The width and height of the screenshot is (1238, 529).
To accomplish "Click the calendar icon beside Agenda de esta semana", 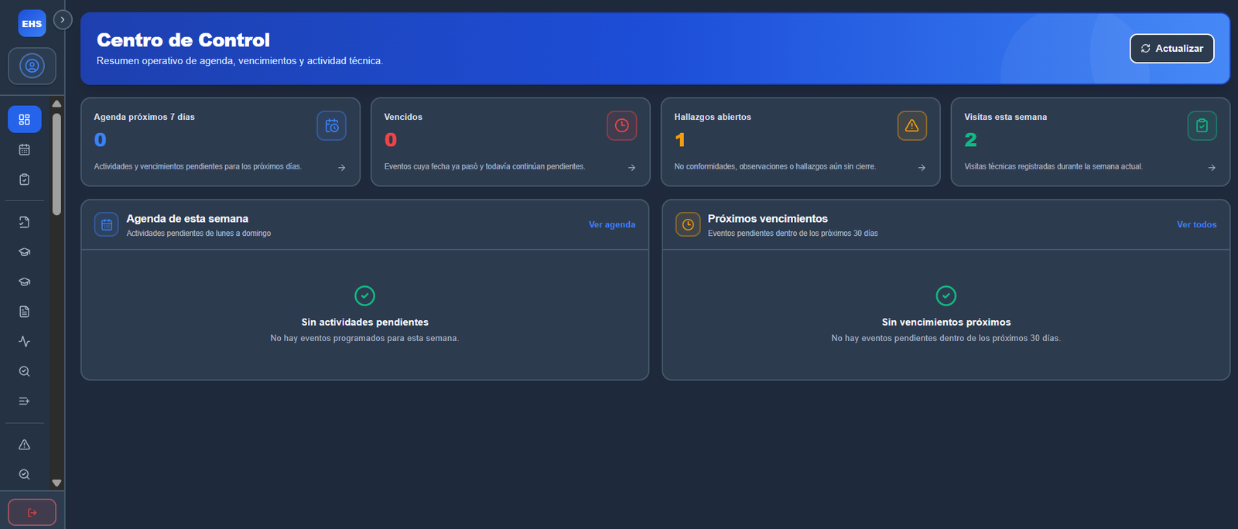I will point(107,224).
